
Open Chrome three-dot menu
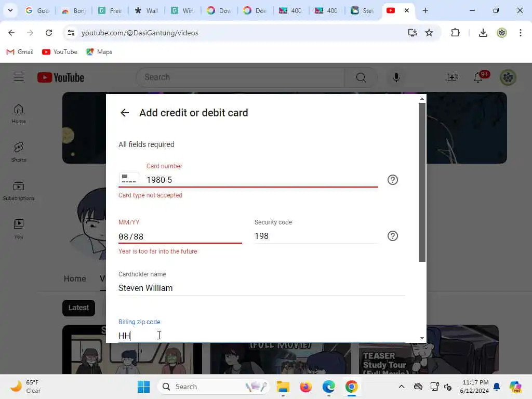coord(521,33)
